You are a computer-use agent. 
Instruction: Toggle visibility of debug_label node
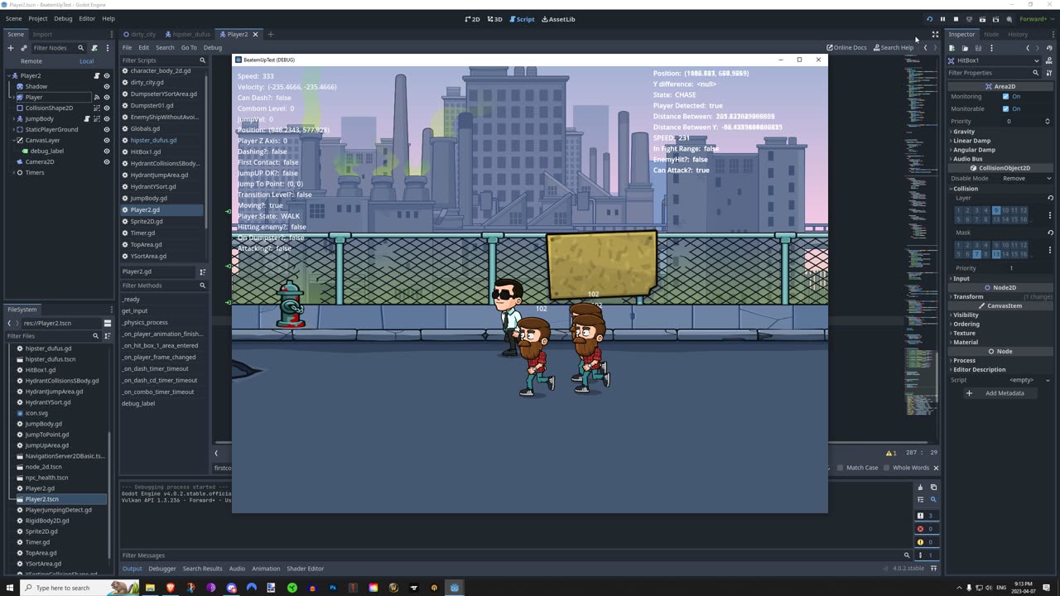click(106, 151)
